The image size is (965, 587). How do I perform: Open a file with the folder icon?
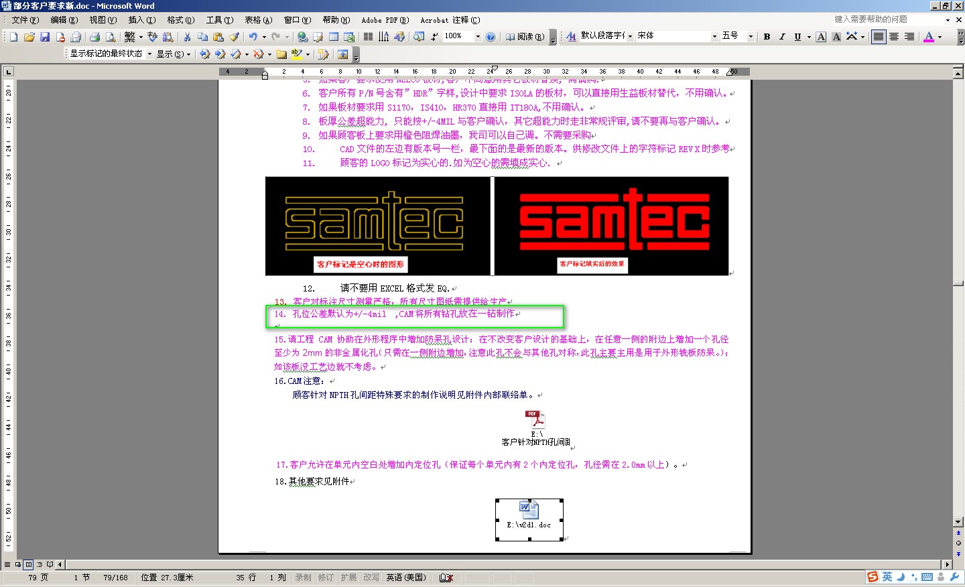point(29,37)
